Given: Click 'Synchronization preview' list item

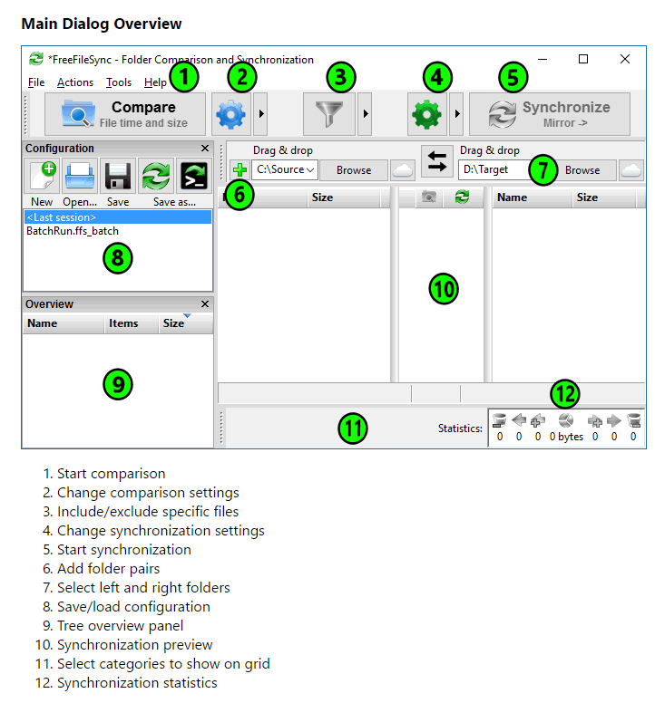Looking at the screenshot, I should [134, 645].
